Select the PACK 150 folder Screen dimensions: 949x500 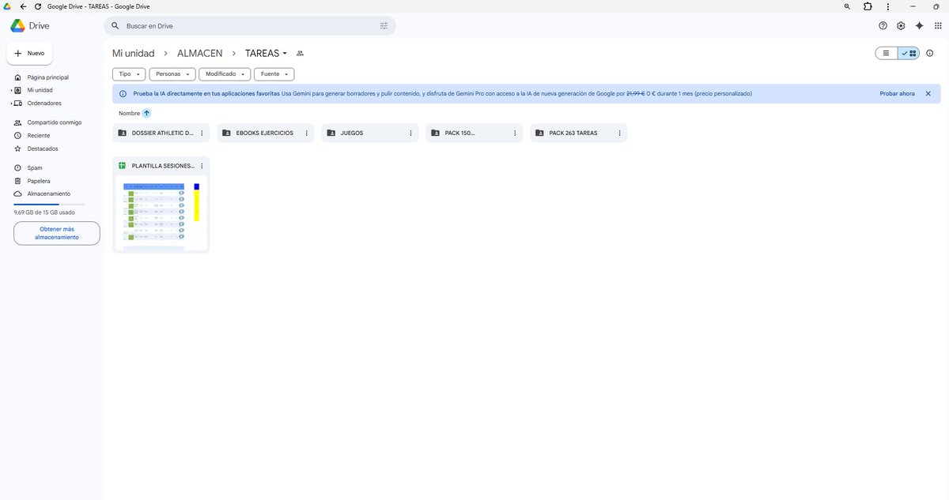[x=475, y=133]
